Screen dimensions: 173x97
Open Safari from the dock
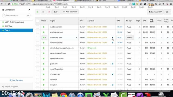pos(72,95)
